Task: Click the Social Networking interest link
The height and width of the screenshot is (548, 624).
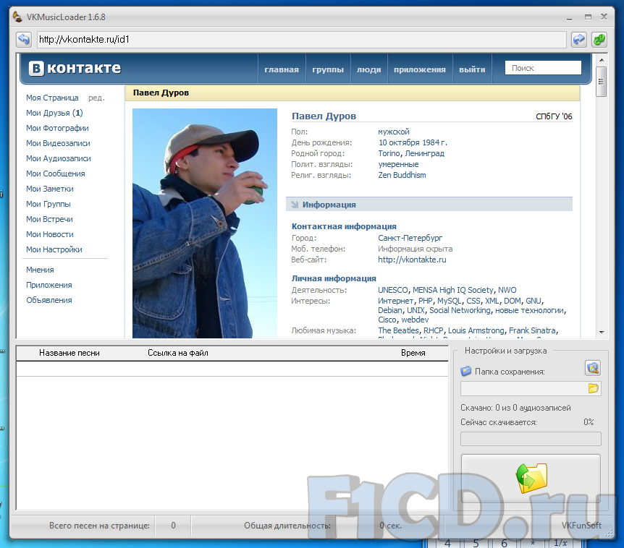Action: pyautogui.click(x=460, y=310)
